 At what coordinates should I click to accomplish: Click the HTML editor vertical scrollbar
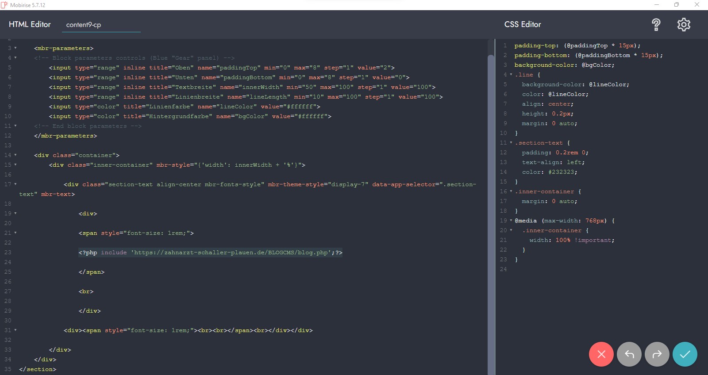pos(490,212)
